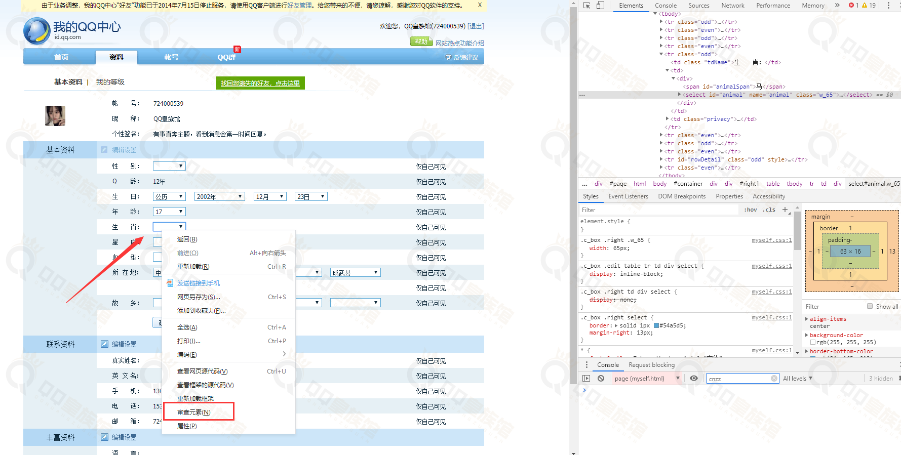Expand the select#animal element node
This screenshot has height=455, width=901.
680,95
